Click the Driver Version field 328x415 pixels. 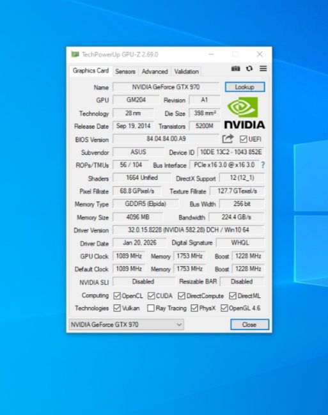(x=189, y=230)
